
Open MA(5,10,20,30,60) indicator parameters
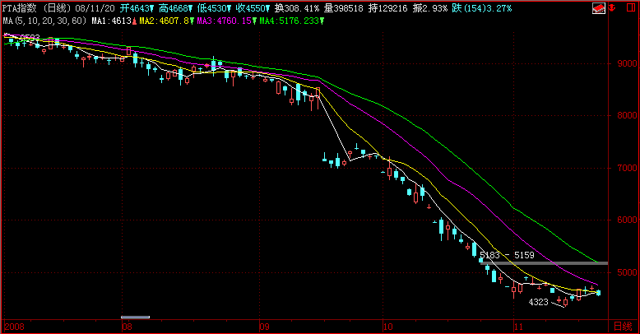(44, 21)
